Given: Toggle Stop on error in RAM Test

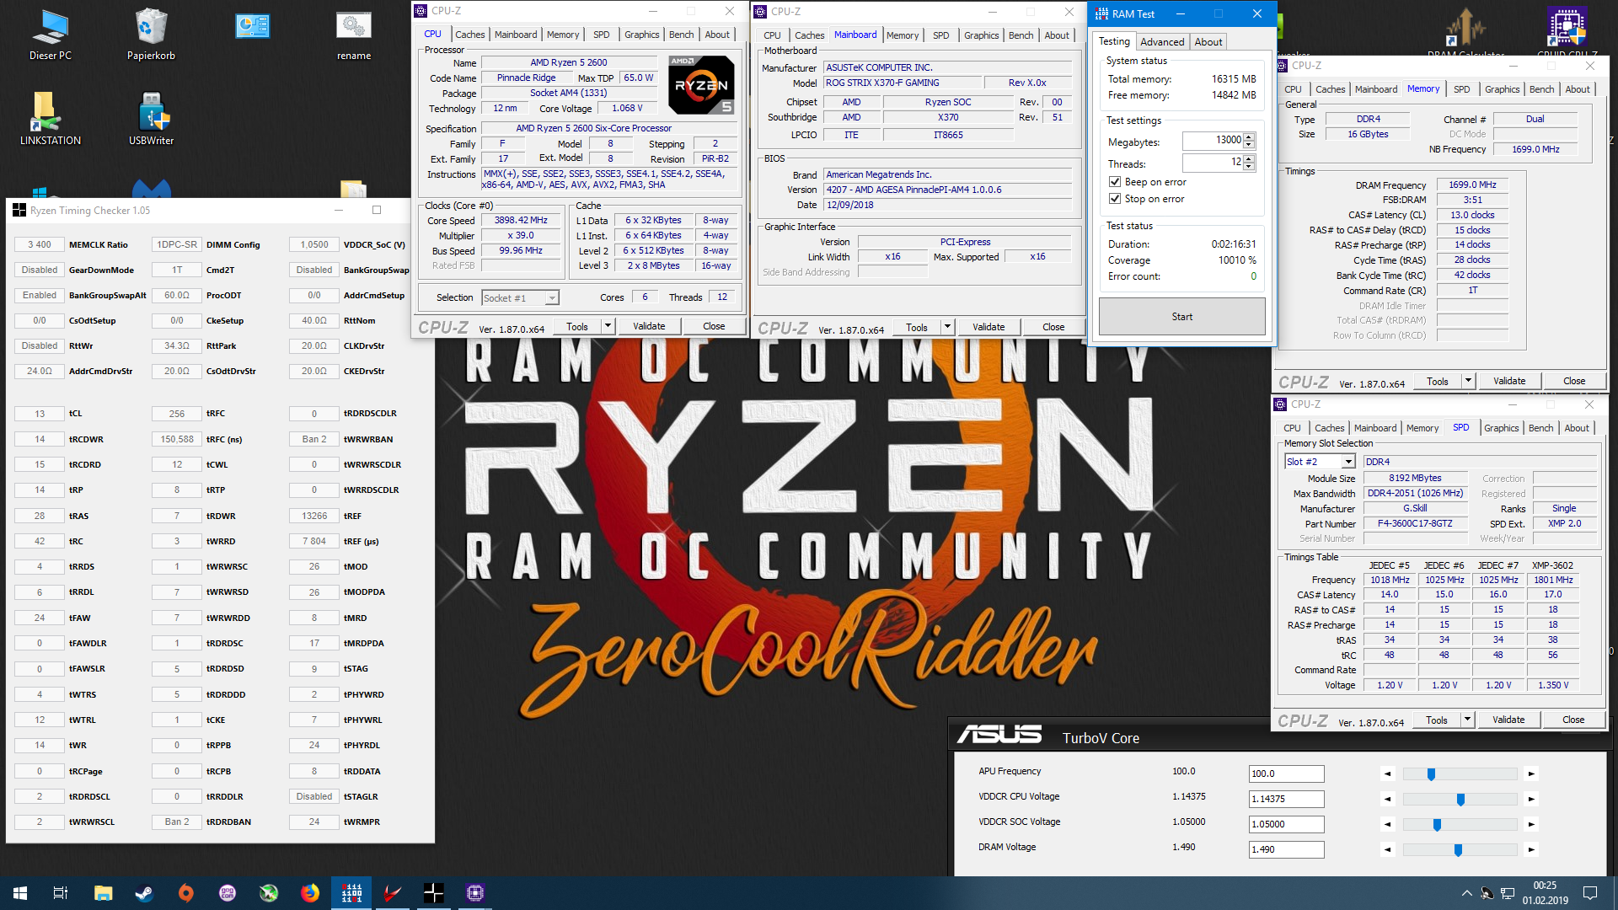Looking at the screenshot, I should tap(1115, 199).
